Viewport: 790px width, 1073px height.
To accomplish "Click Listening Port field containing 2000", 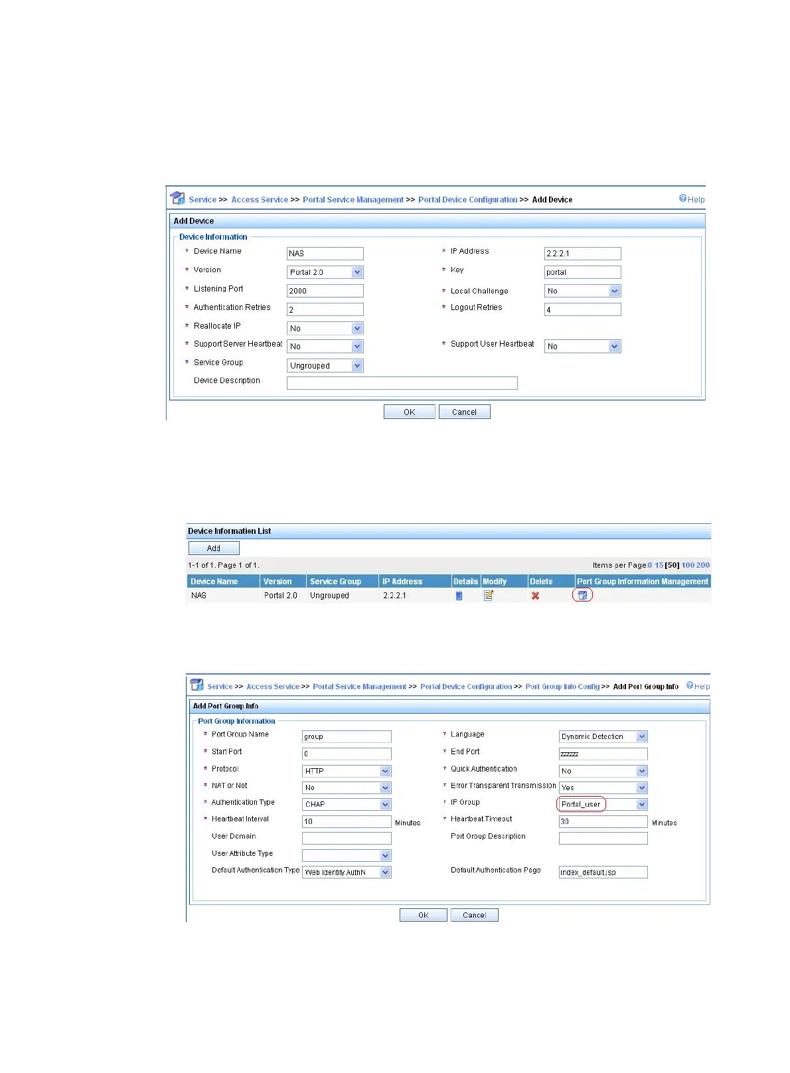I will pyautogui.click(x=325, y=291).
